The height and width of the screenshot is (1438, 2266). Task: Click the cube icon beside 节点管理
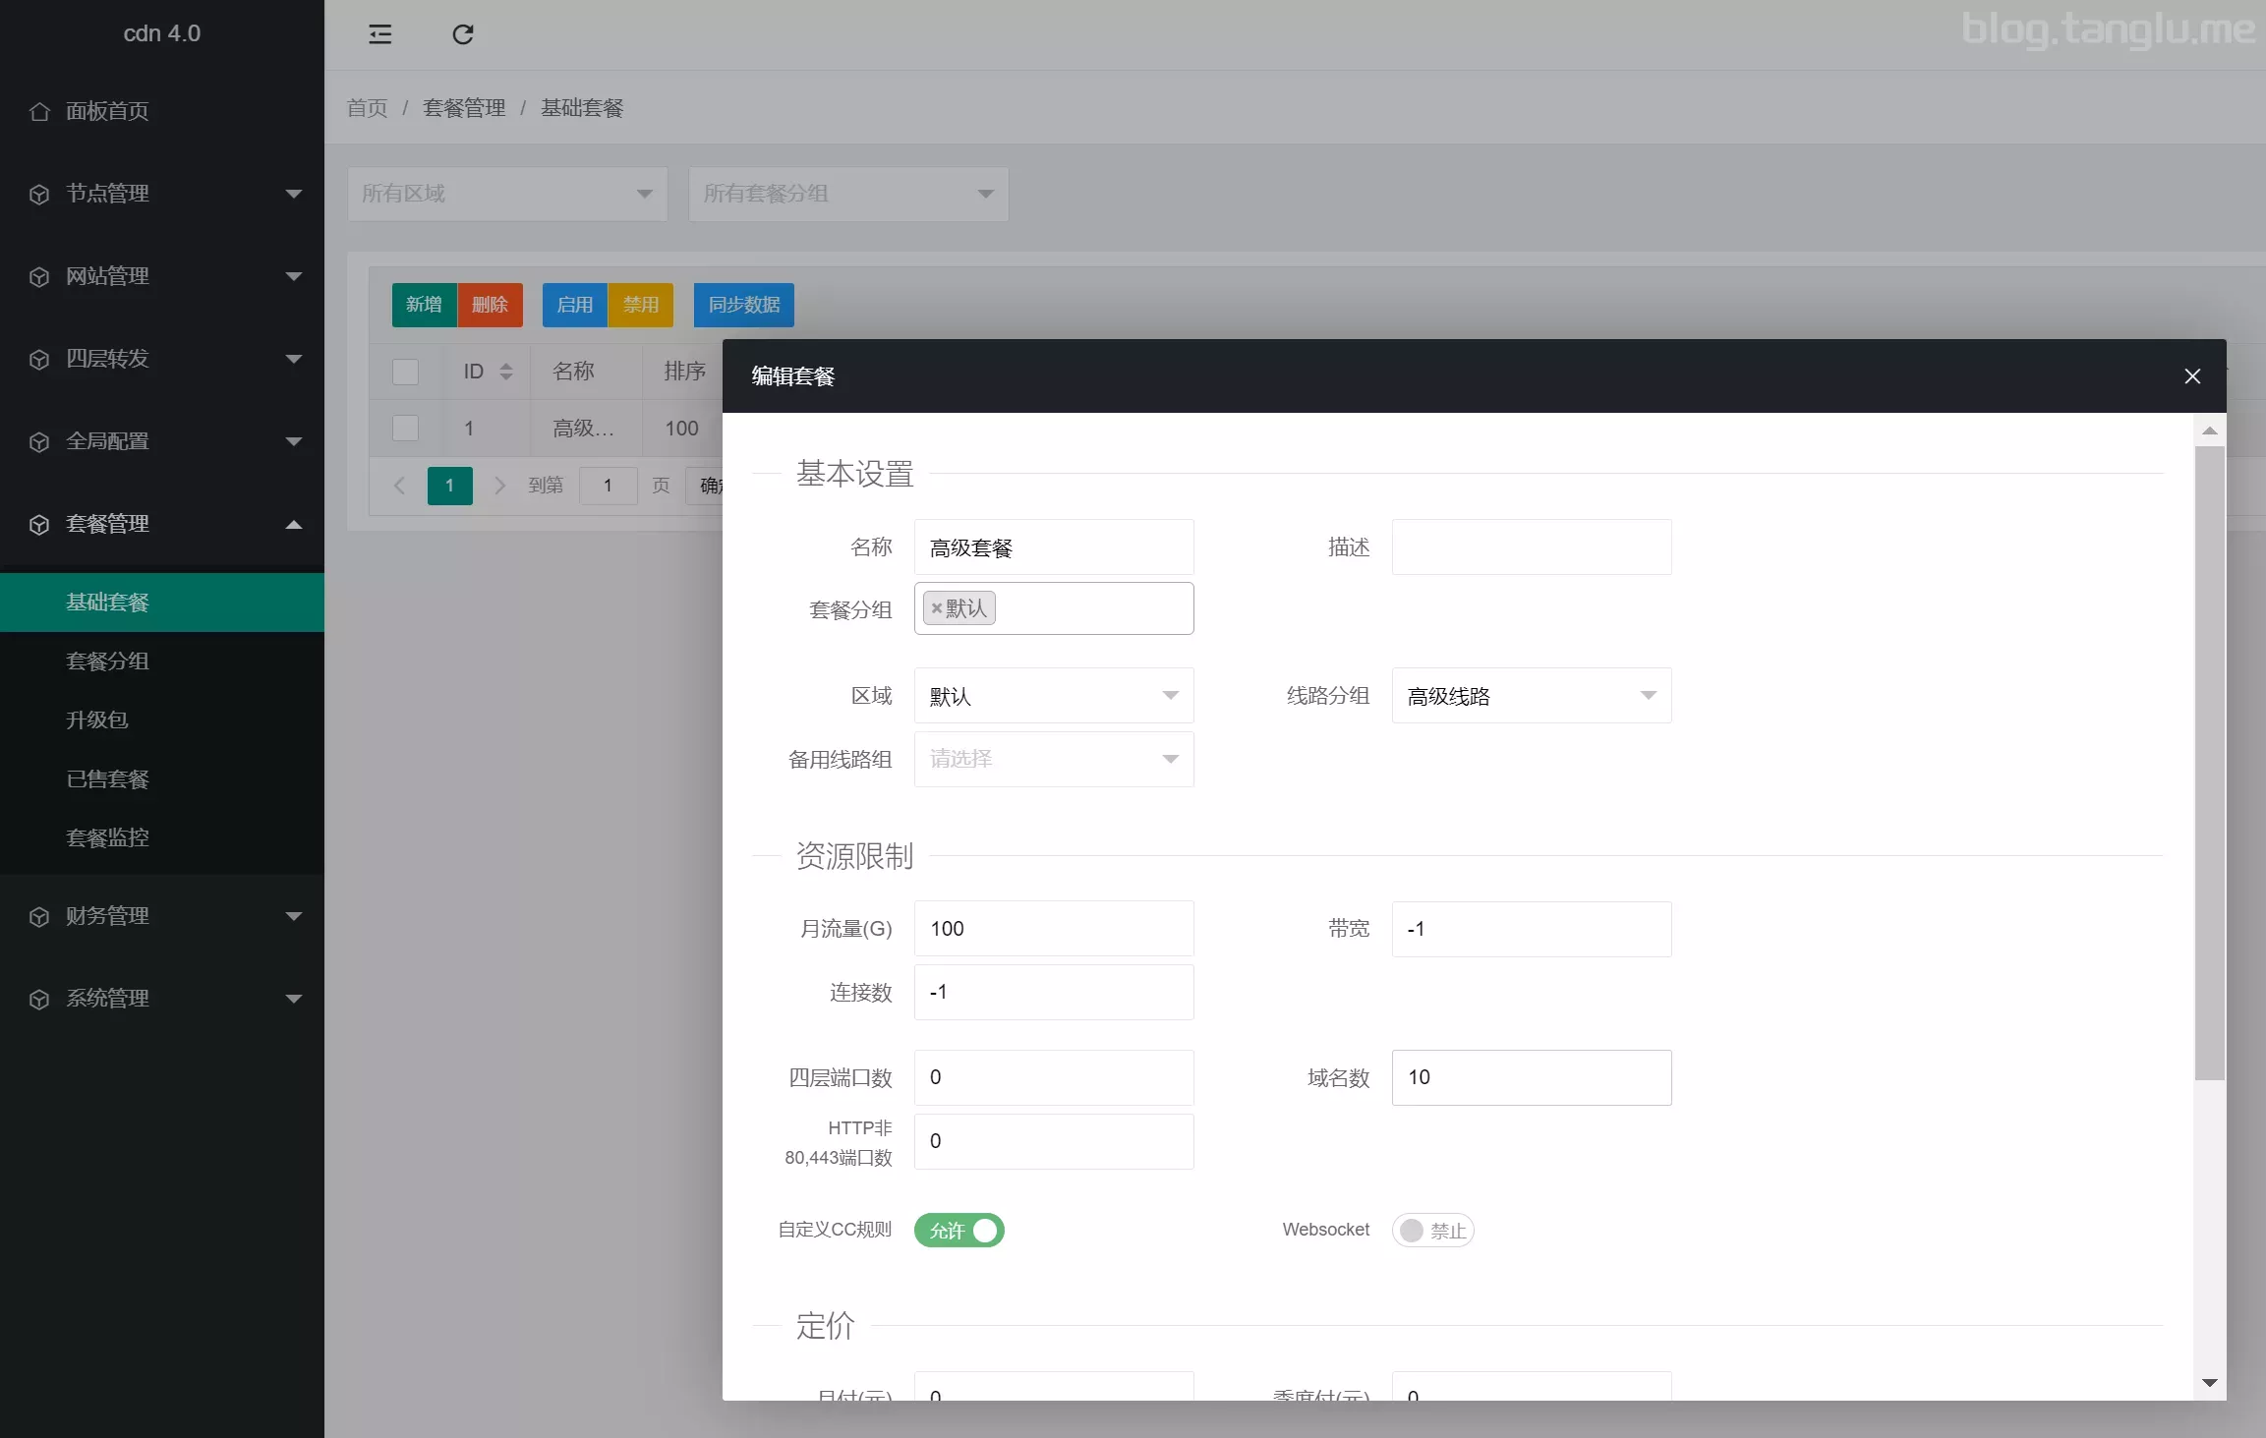pyautogui.click(x=39, y=195)
